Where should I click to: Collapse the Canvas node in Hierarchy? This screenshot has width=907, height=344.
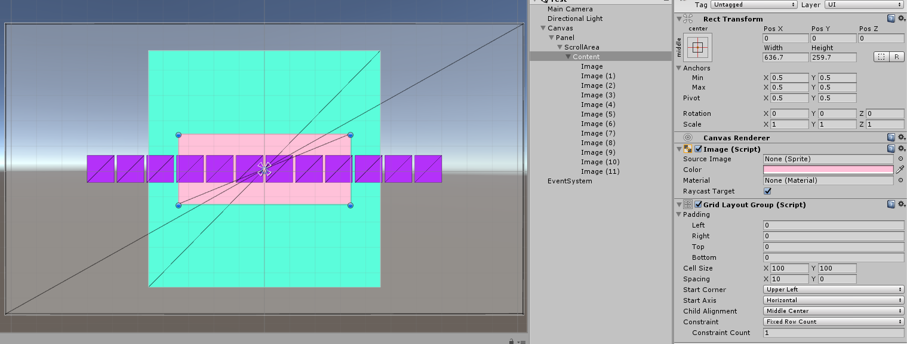pos(543,28)
